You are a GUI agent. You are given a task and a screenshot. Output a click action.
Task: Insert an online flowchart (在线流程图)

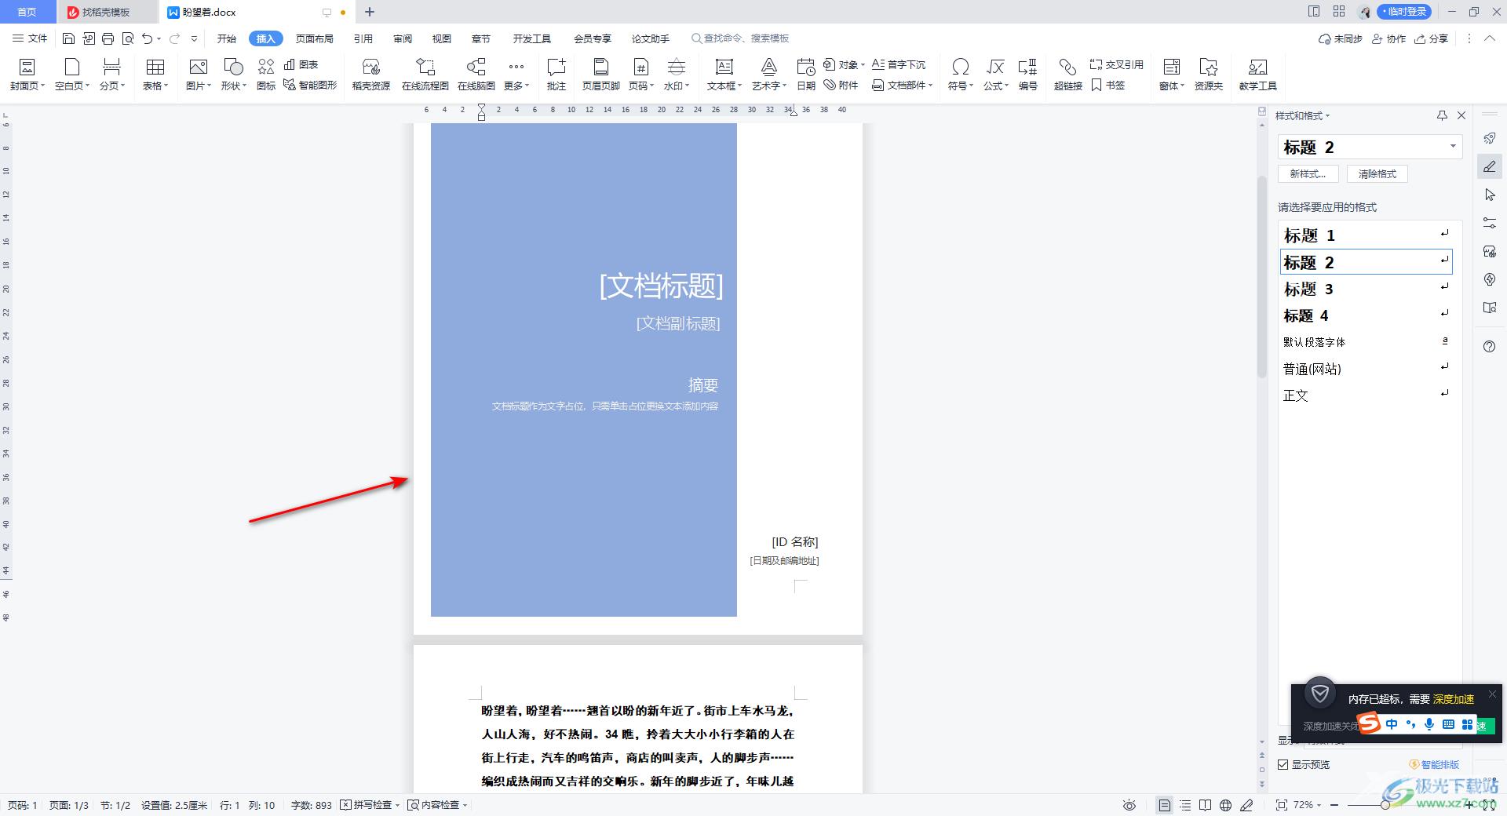tap(425, 75)
